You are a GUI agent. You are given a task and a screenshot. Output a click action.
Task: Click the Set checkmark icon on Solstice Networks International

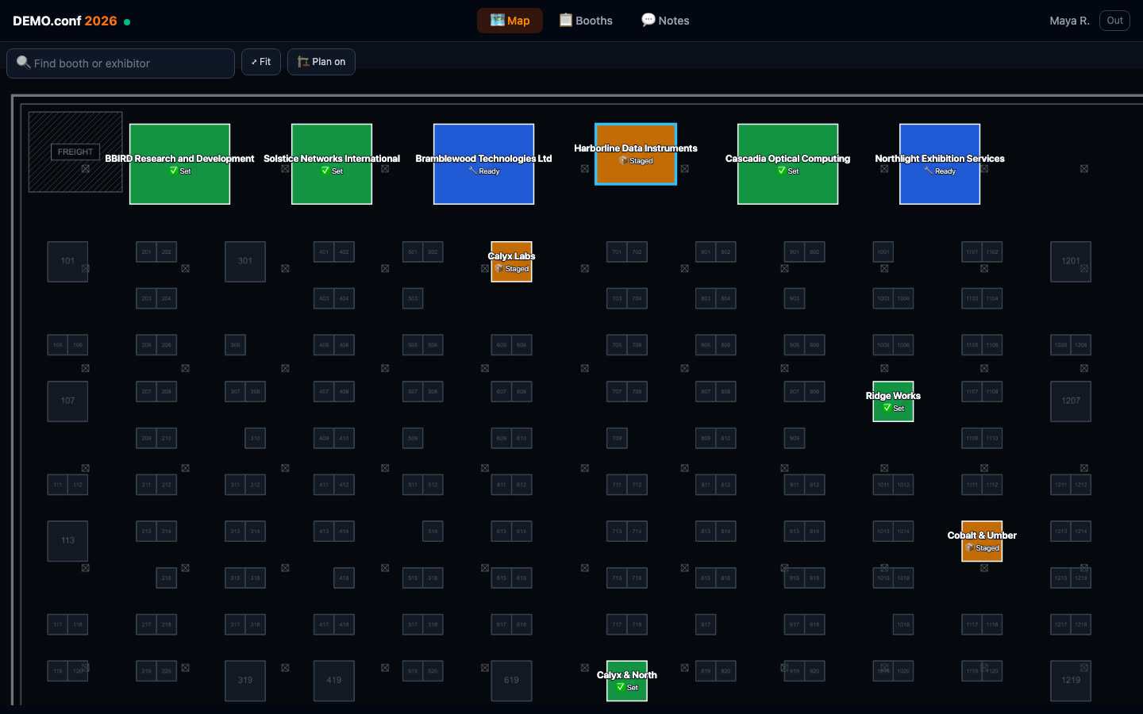(x=325, y=171)
